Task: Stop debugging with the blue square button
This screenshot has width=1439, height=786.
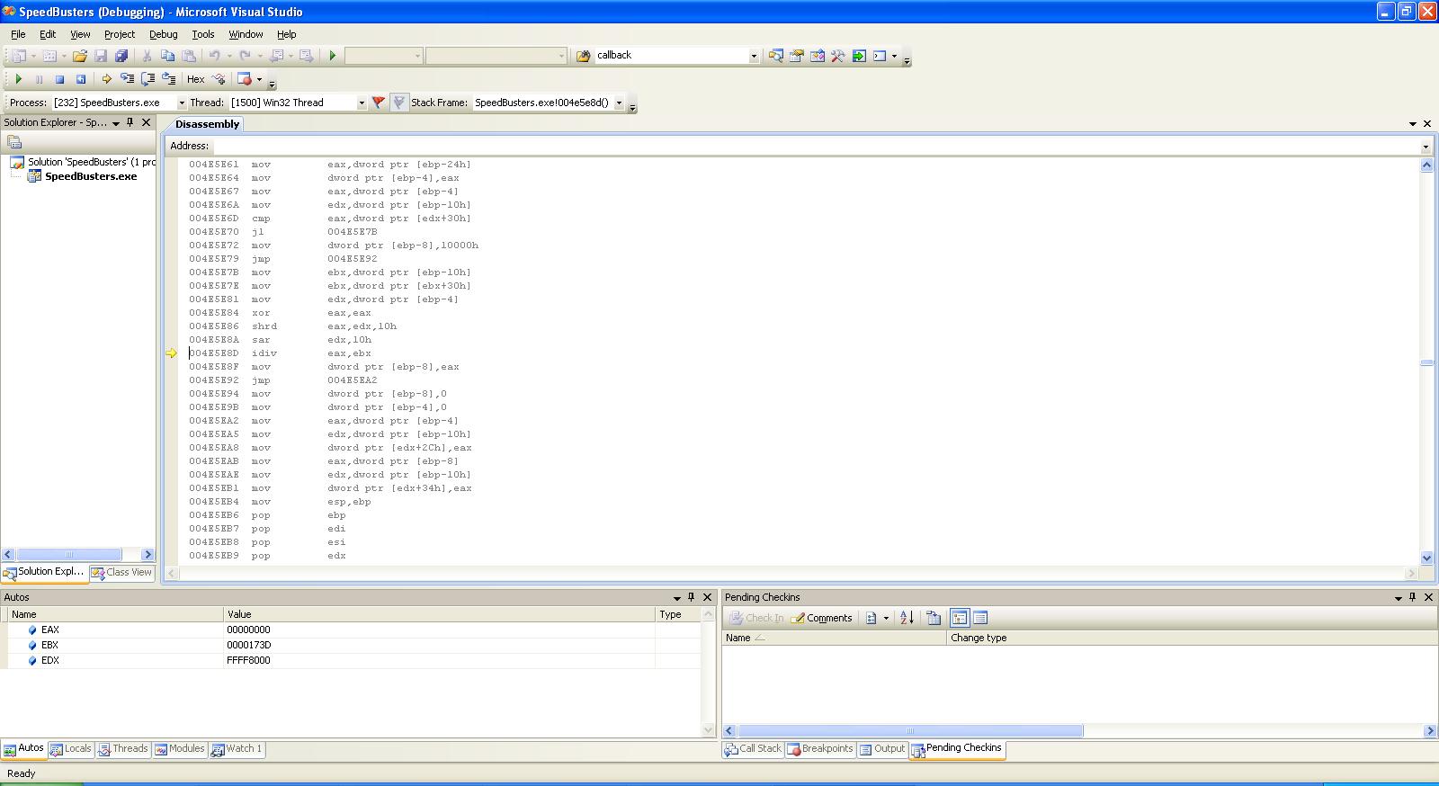Action: click(60, 79)
